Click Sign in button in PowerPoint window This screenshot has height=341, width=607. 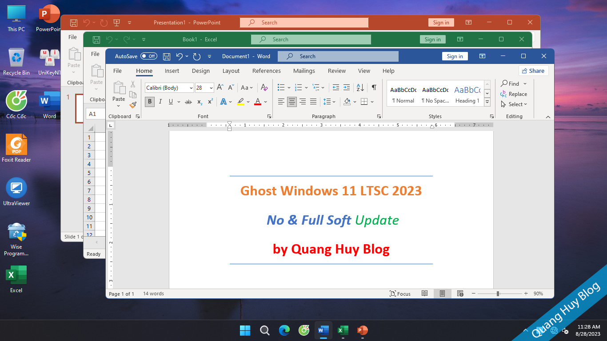tap(441, 23)
